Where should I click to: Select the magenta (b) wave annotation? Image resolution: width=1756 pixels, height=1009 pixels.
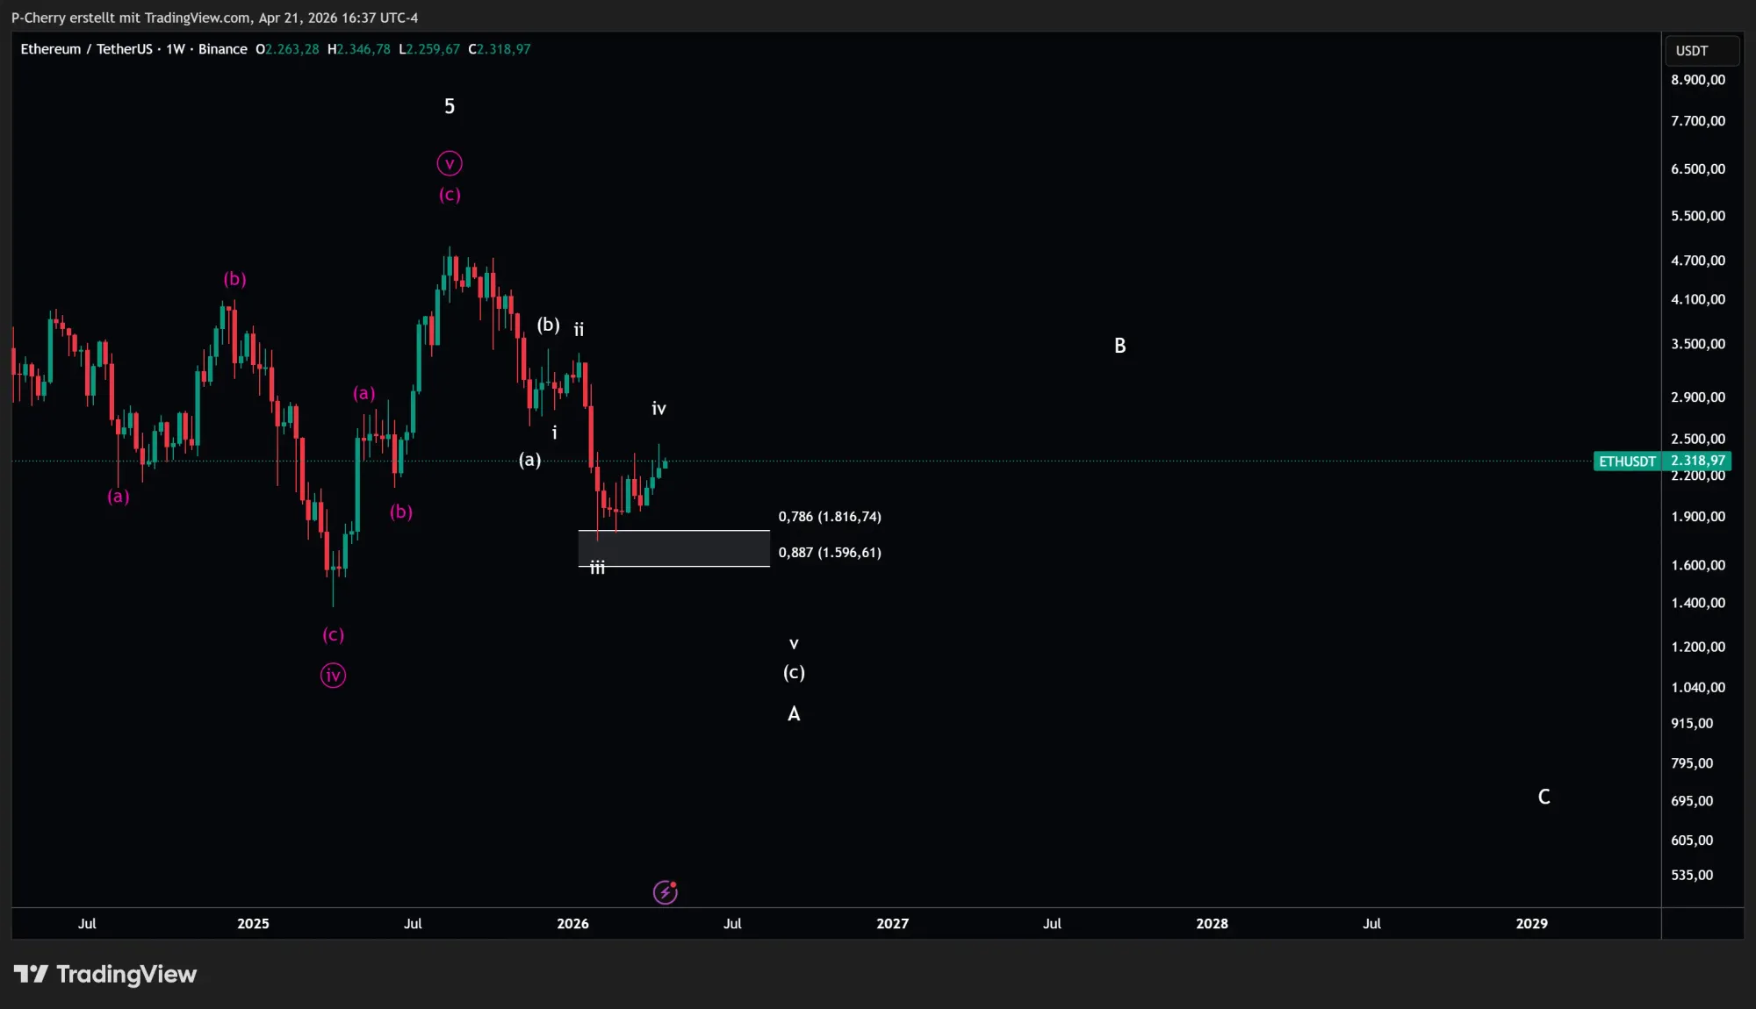pos(234,279)
